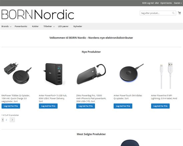Click the search magnifier icon
This screenshot has height=146, width=183.
pyautogui.click(x=173, y=13)
